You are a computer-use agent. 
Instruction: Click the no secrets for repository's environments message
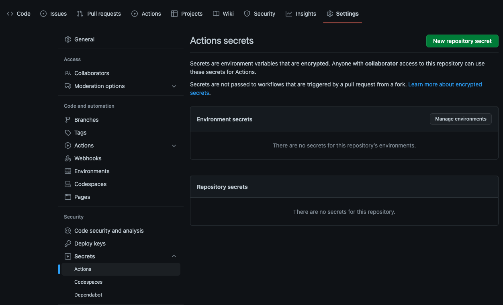point(344,145)
